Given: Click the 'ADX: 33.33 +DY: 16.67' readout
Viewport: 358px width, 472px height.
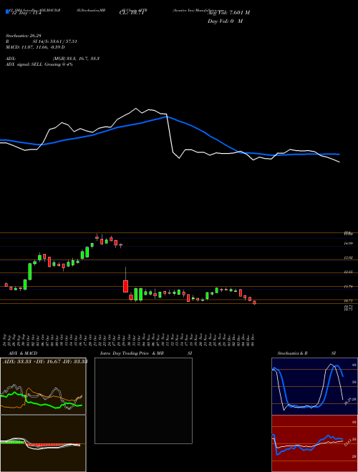Looking at the screenshot, I should [32, 362].
